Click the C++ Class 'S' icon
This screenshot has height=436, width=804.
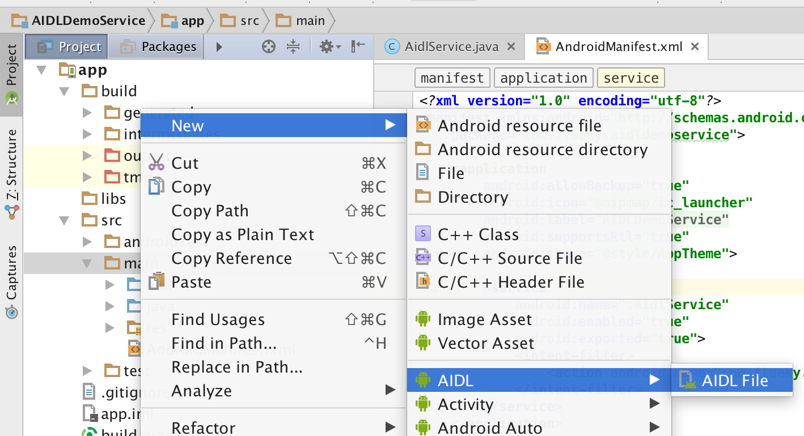423,234
